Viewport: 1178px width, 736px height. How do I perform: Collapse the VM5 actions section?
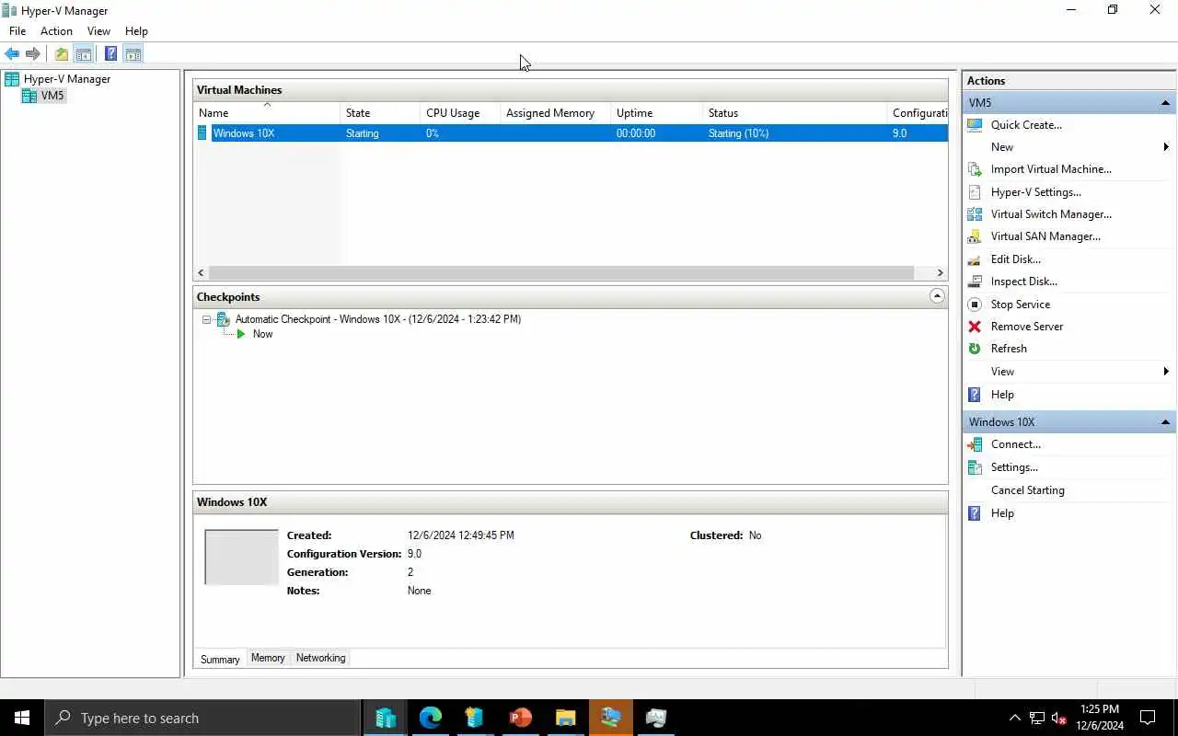click(1165, 103)
